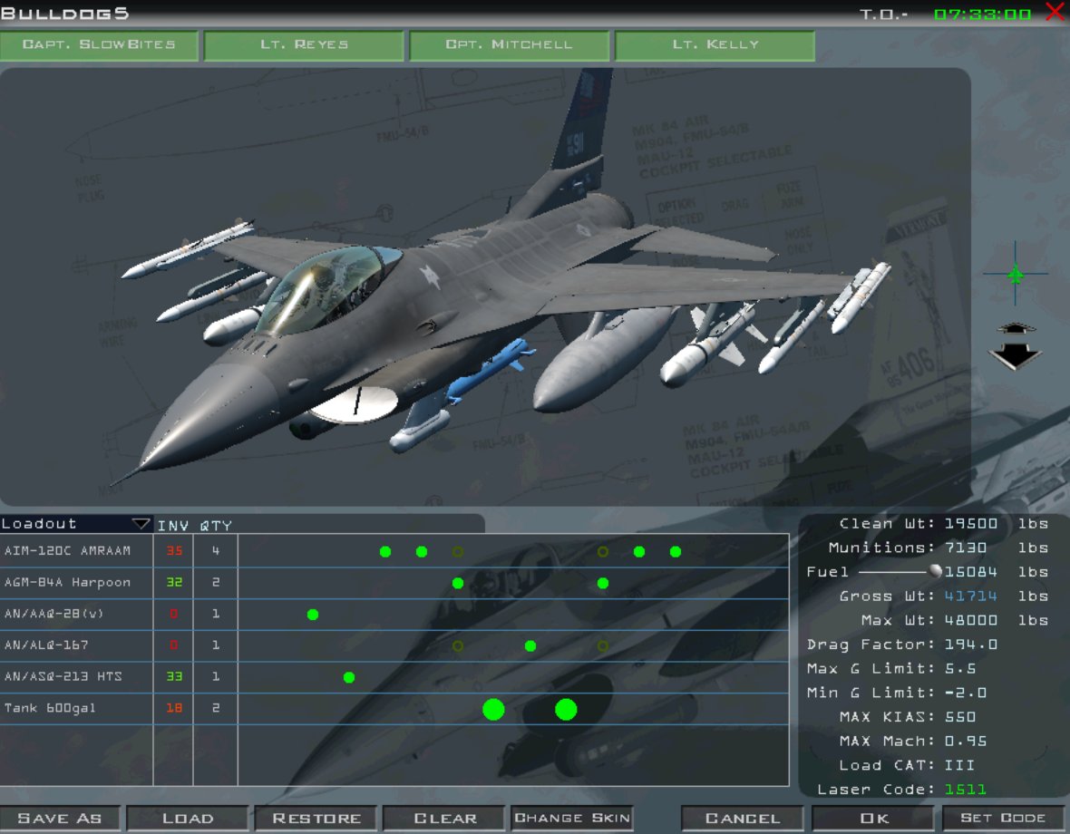Select AN/AAQ-28(v) row label

53,614
